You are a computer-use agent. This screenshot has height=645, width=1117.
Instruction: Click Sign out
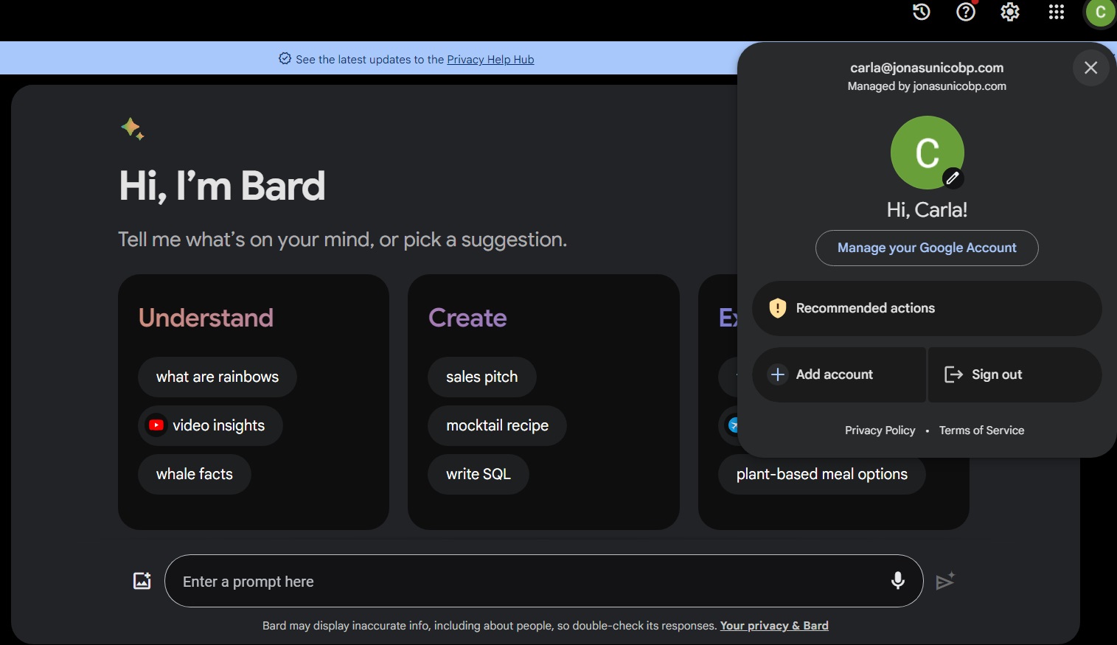pos(1015,374)
